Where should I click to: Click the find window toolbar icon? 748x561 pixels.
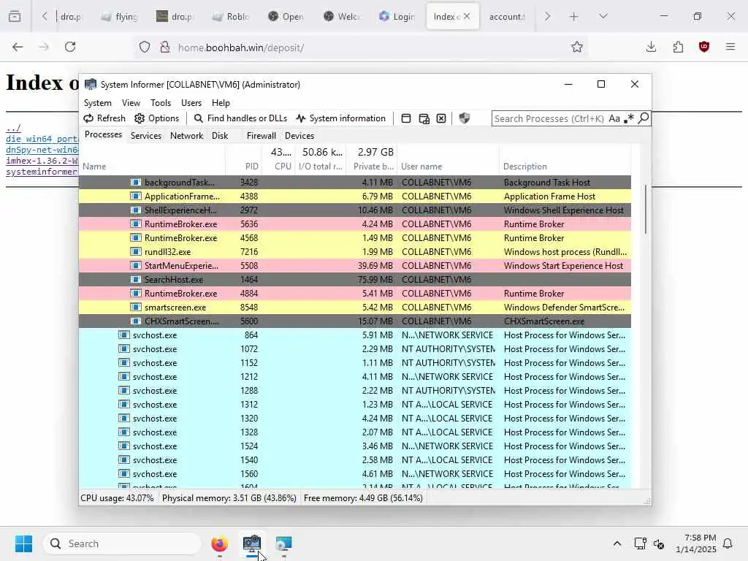click(406, 118)
